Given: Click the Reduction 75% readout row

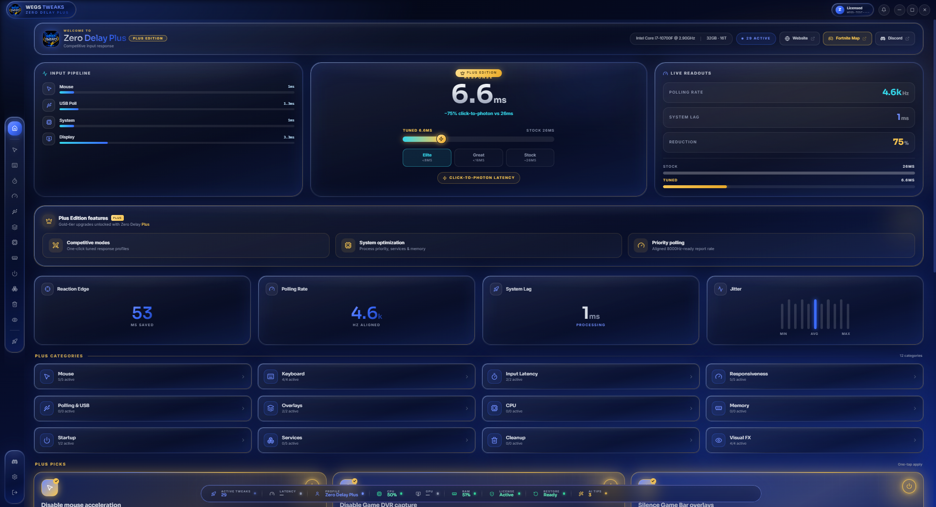Looking at the screenshot, I should pyautogui.click(x=788, y=142).
